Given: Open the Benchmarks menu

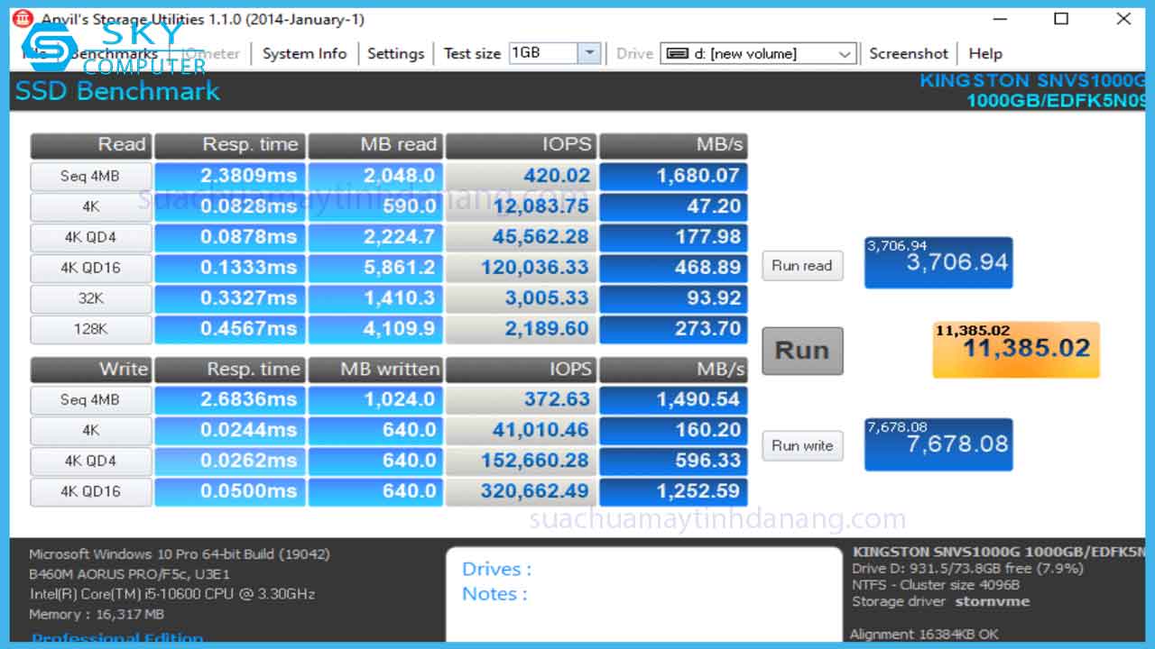Looking at the screenshot, I should point(114,54).
